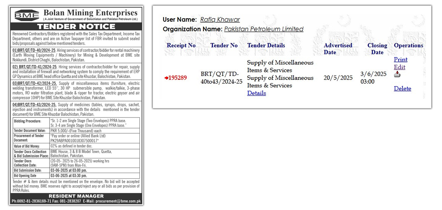Click the account number PK29ABPA0010018307500017
442x210 pixels.
pos(74,141)
